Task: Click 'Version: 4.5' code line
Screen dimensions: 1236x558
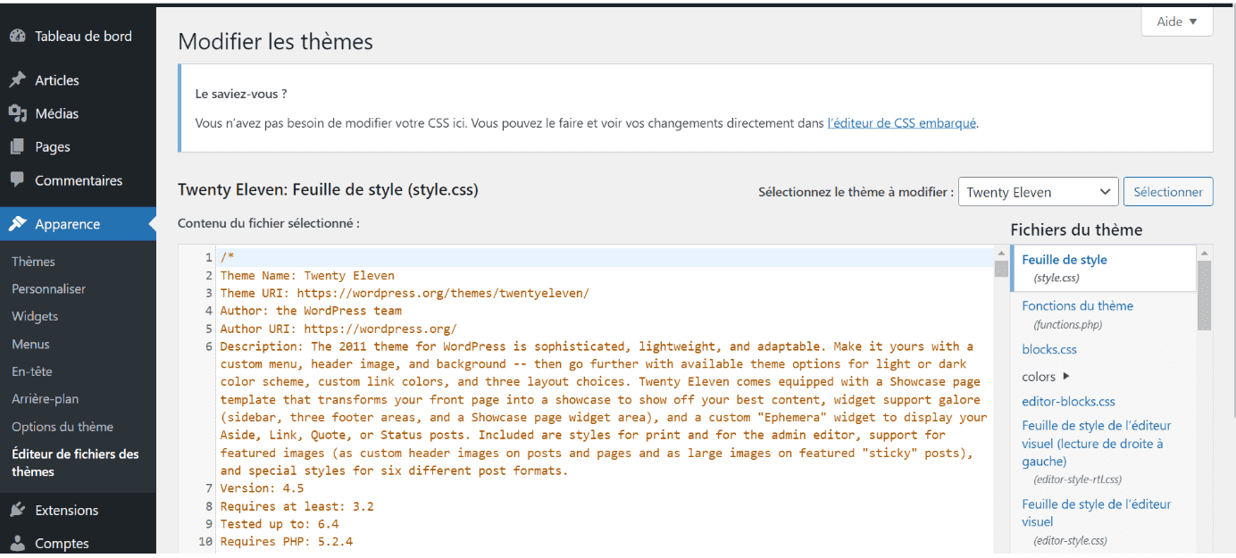Action: [x=262, y=488]
